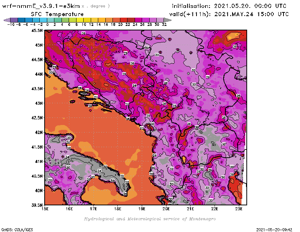Click the "45N" latitude label

pyautogui.click(x=39, y=45)
